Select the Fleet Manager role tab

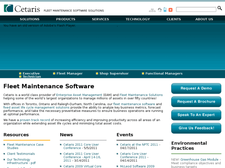[x=69, y=73]
